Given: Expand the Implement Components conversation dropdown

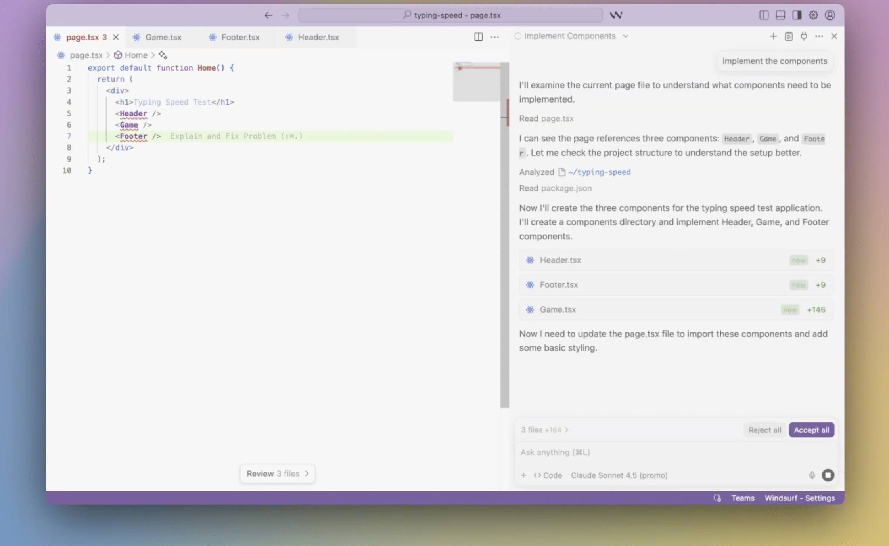Looking at the screenshot, I should point(625,36).
